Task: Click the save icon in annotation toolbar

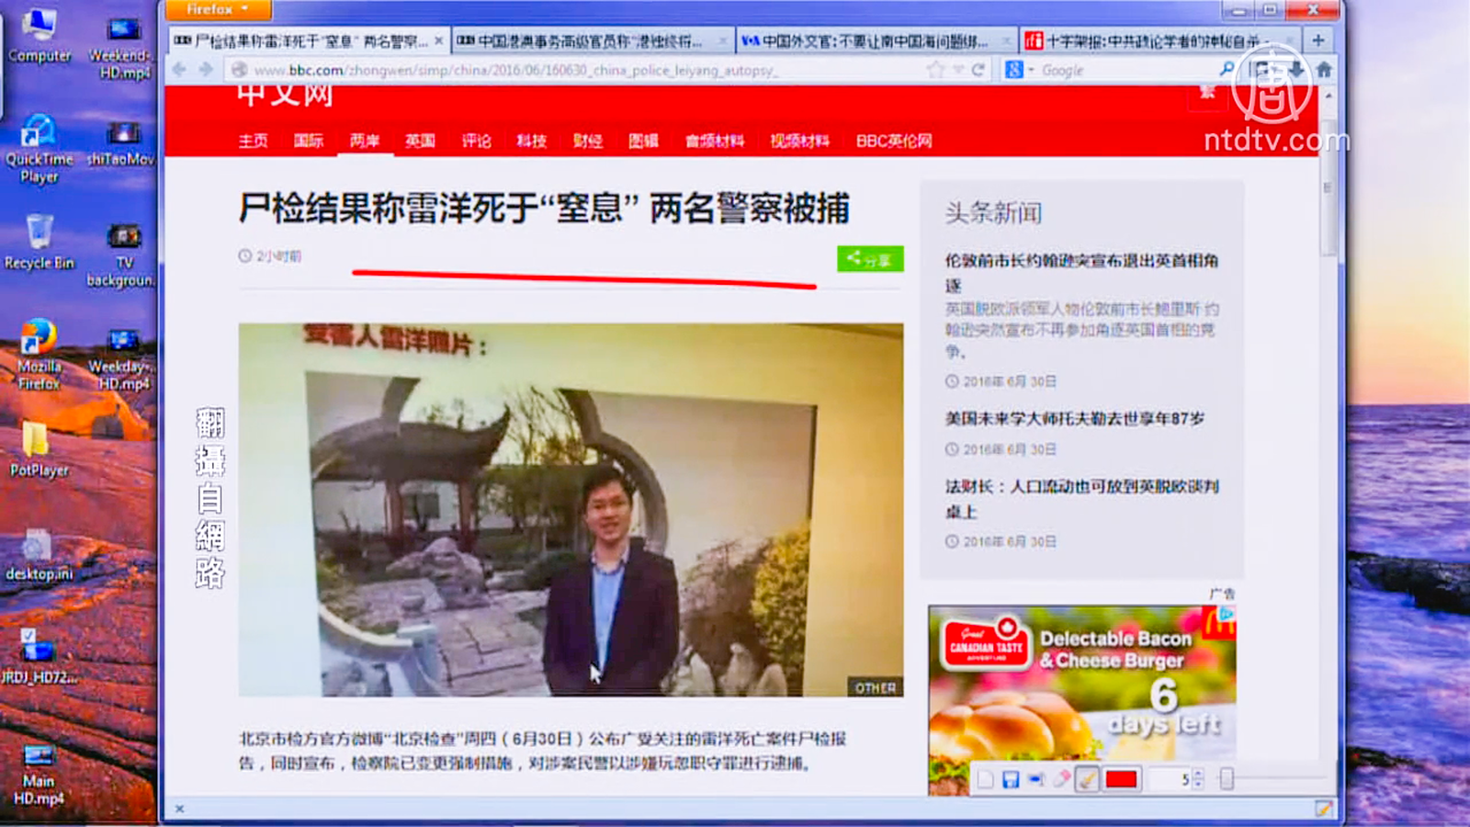Action: pos(1011,780)
